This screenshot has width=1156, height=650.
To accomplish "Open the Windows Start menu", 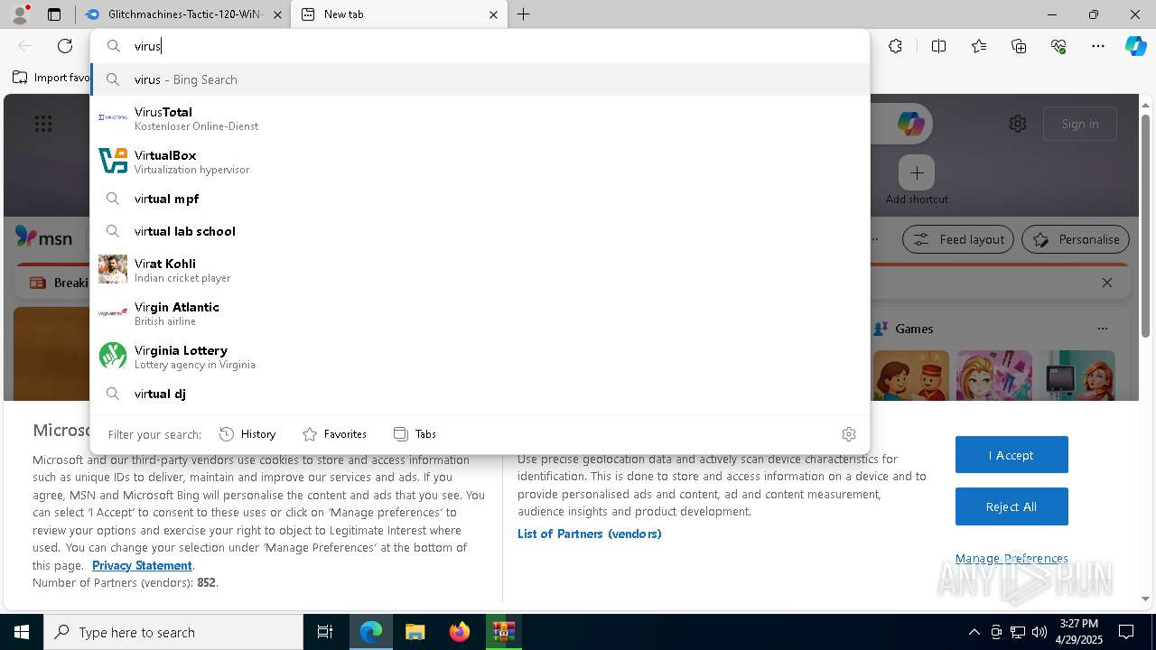I will pyautogui.click(x=22, y=632).
